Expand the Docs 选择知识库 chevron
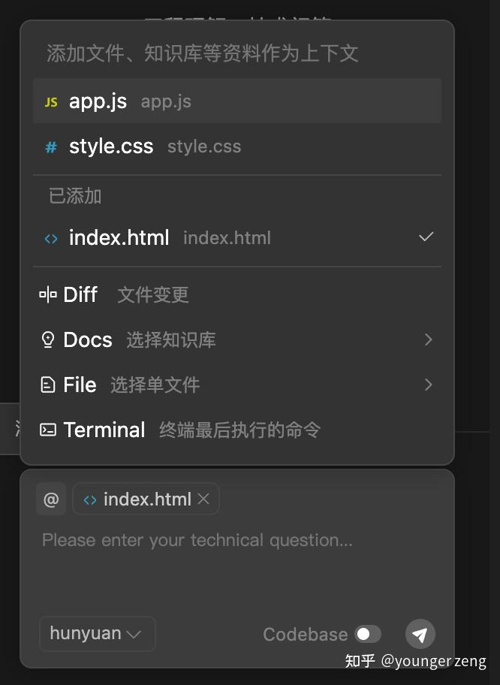The width and height of the screenshot is (500, 685). 428,339
